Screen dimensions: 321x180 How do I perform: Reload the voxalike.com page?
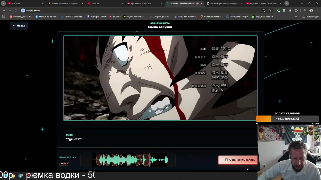(x=16, y=10)
